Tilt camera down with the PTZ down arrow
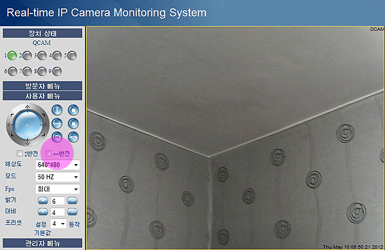 pos(28,142)
